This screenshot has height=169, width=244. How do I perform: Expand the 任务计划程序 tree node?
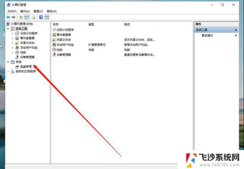[13, 33]
